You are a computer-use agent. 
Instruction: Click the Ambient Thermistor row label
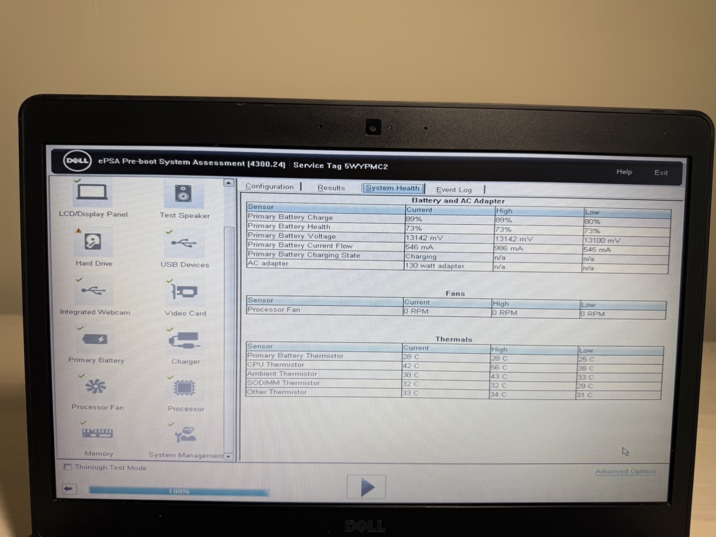point(282,374)
